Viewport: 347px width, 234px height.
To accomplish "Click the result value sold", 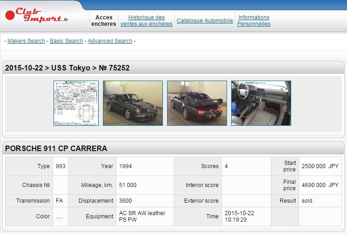I will click(x=307, y=201).
